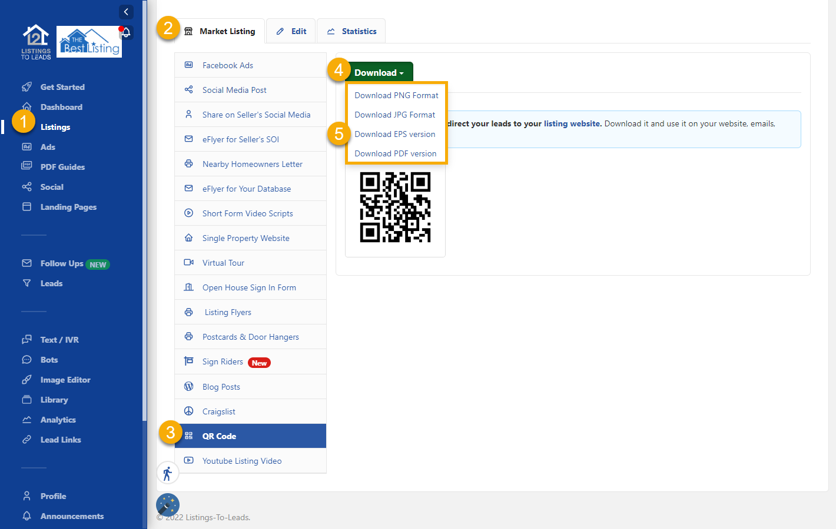This screenshot has width=836, height=529.
Task: Click the accessibility assistant icon
Action: (x=168, y=473)
